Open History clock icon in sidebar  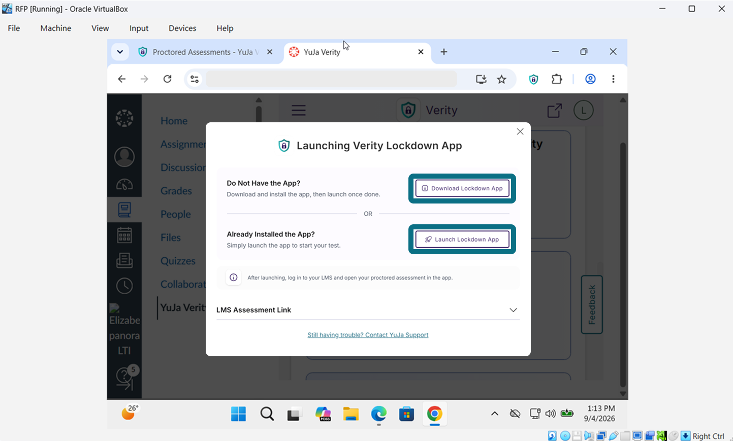124,286
